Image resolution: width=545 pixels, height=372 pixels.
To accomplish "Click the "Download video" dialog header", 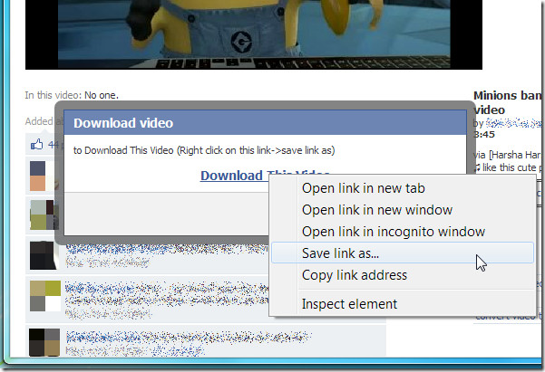I will 265,123.
